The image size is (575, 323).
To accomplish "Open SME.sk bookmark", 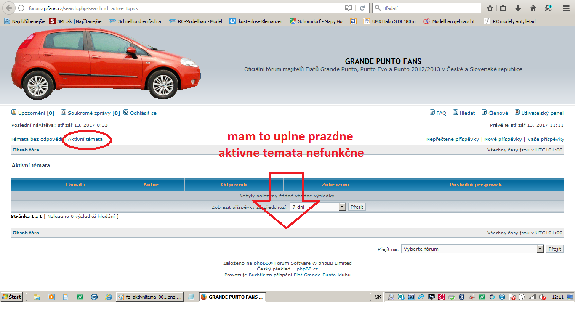I will click(x=77, y=21).
